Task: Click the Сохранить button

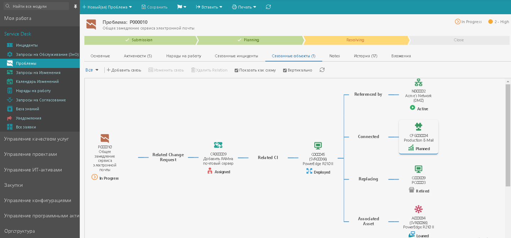Action: click(154, 6)
